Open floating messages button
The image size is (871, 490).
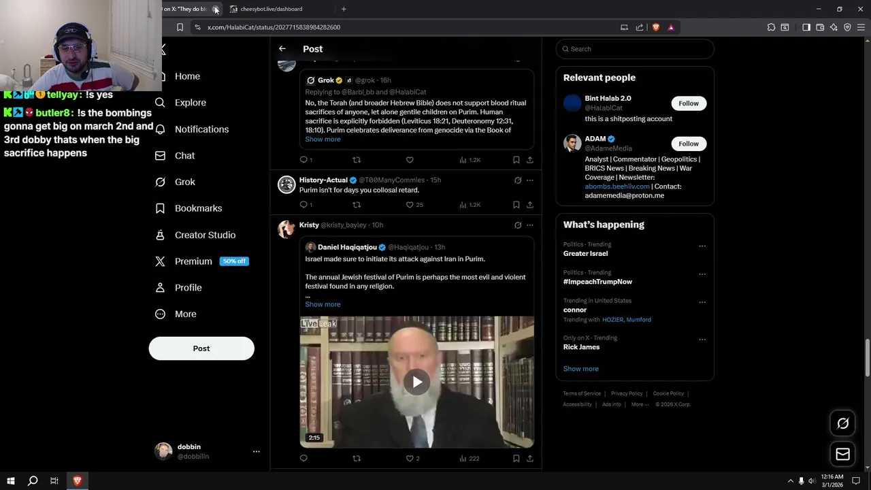tap(842, 454)
